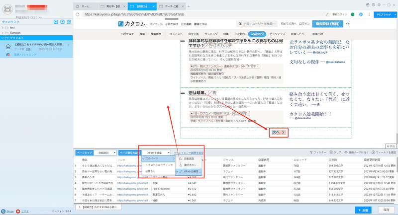
Task: Open the vertical three-dot browser menu
Action: coord(369,14)
